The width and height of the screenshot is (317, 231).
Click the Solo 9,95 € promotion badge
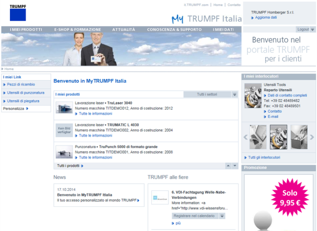(x=290, y=198)
